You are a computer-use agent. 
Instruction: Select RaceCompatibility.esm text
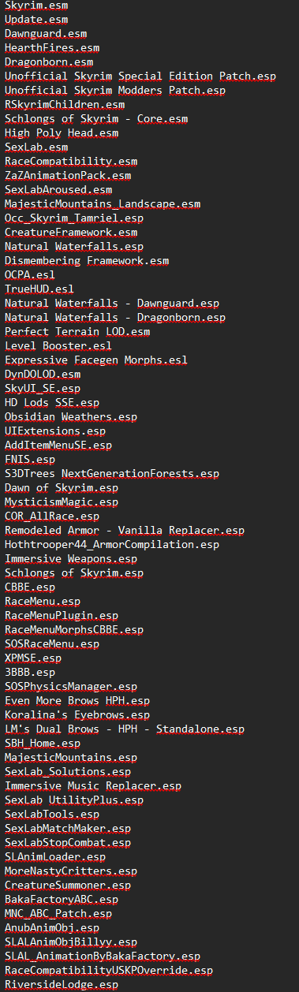tap(71, 161)
